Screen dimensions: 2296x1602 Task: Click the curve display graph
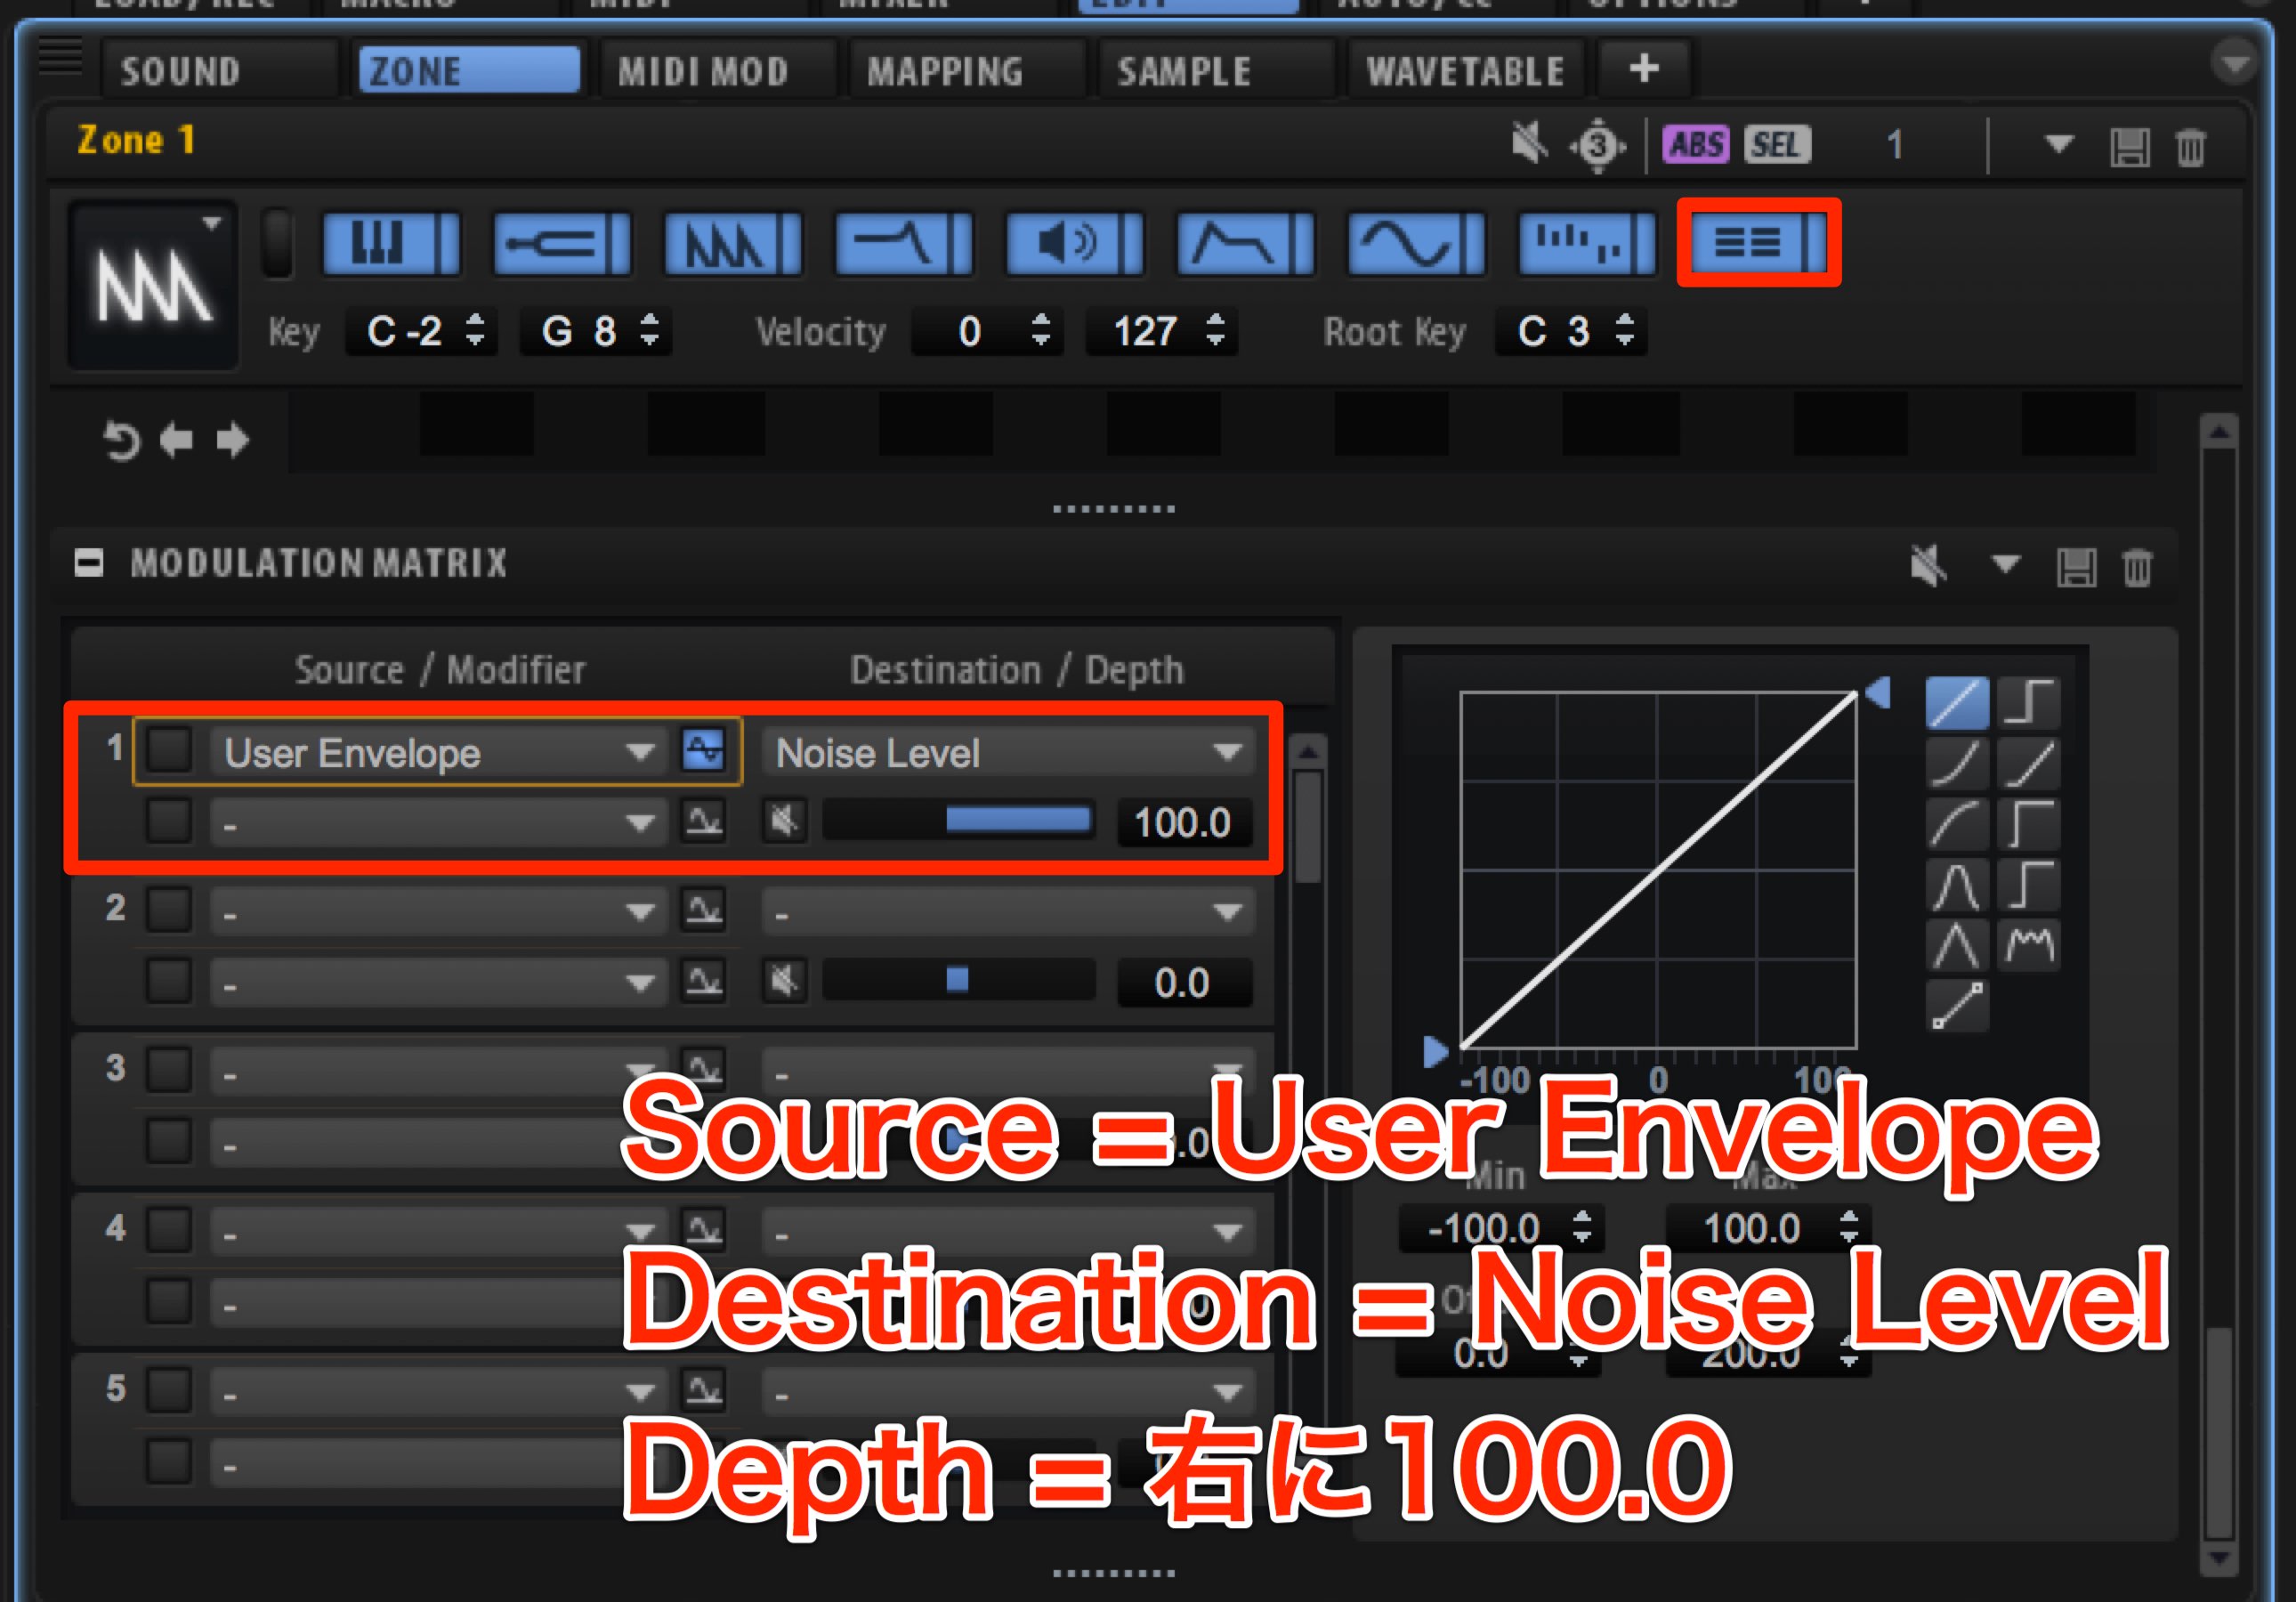coord(1658,869)
